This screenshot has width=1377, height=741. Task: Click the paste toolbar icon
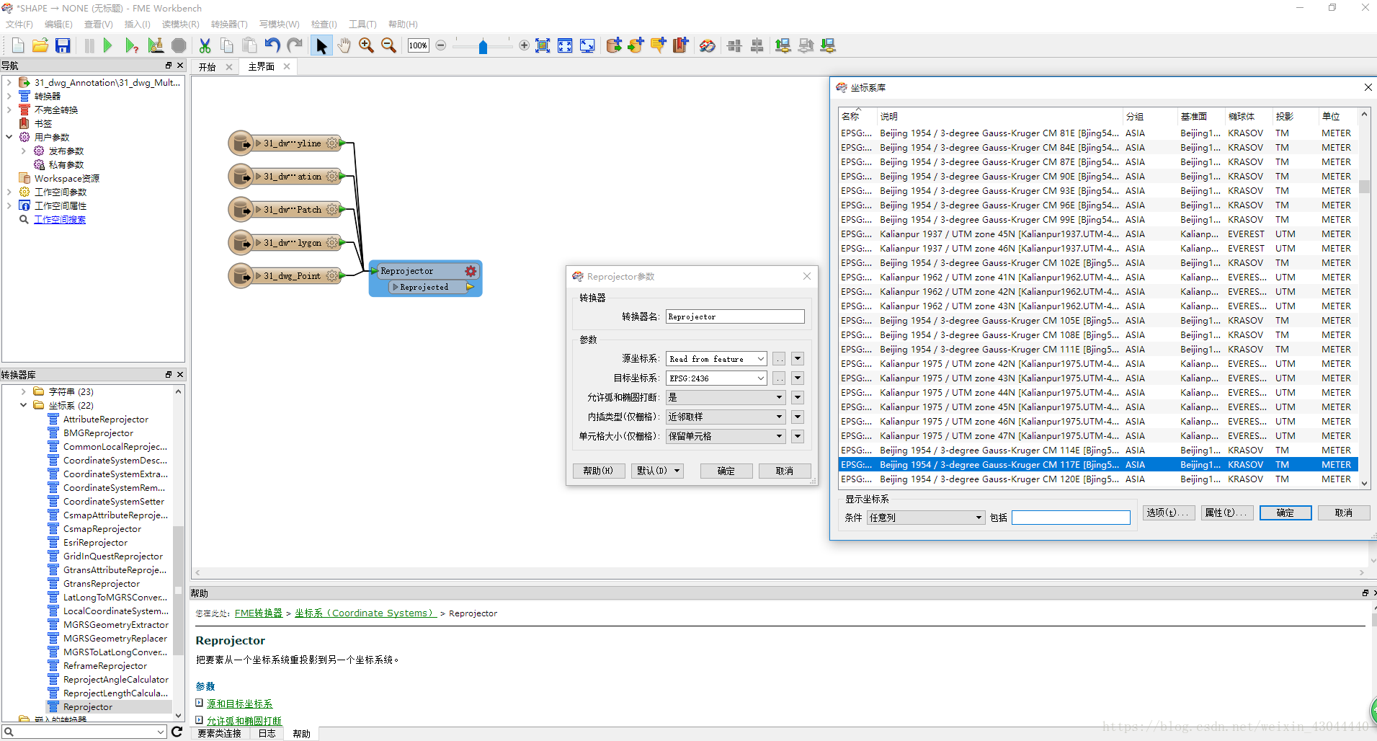click(249, 45)
